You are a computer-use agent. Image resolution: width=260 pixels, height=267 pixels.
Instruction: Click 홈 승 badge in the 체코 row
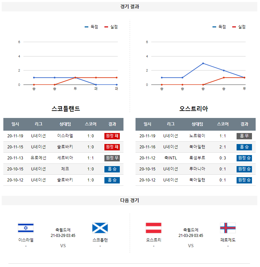[112, 169]
